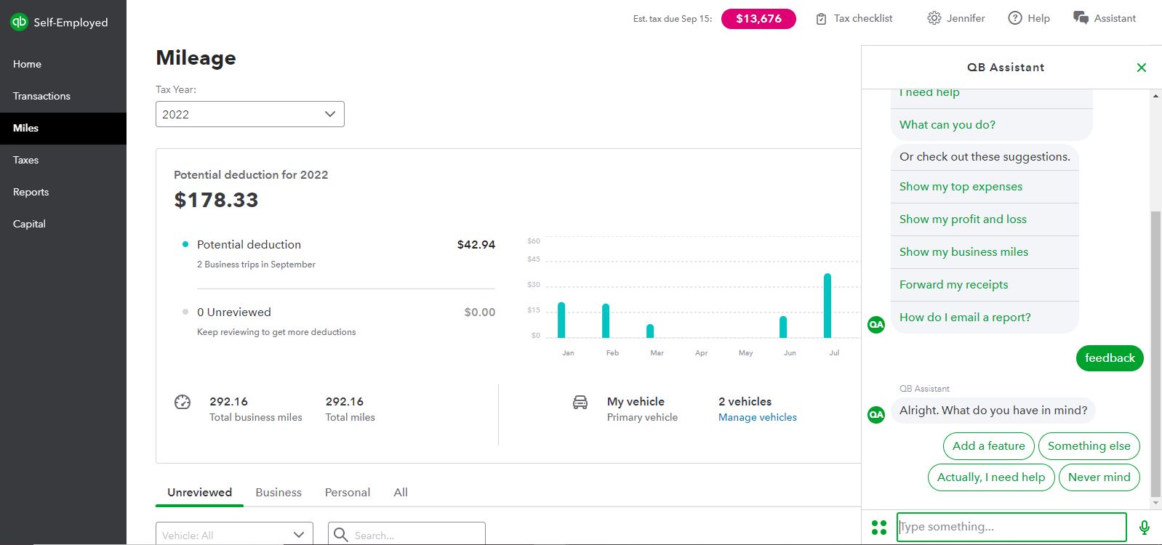The height and width of the screenshot is (545, 1162).
Task: Click the microphone icon in chat
Action: (1145, 528)
